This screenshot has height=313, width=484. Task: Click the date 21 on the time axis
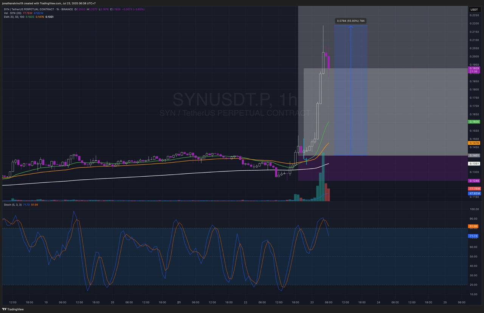179,302
